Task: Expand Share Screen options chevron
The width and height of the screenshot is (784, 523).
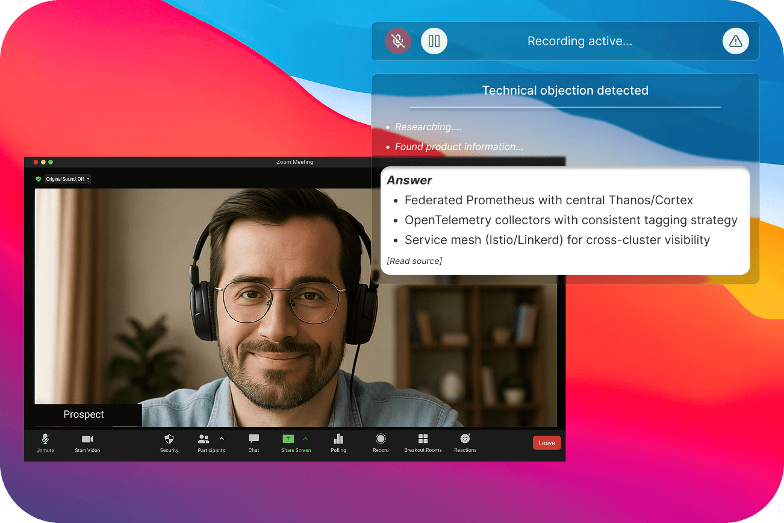Action: [305, 439]
